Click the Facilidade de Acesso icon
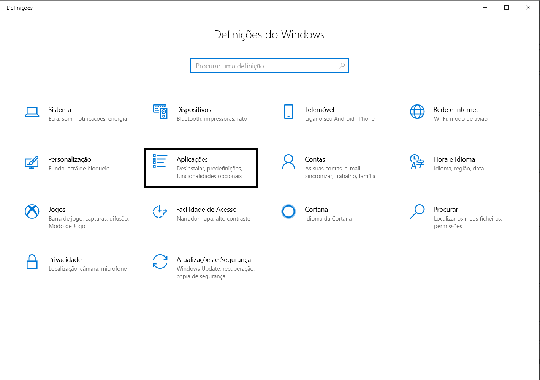540x380 pixels. pos(160,211)
